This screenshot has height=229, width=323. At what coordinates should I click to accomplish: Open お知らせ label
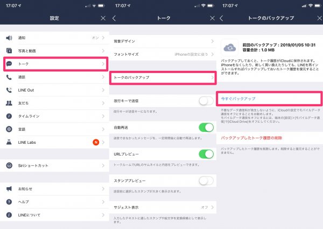25,189
